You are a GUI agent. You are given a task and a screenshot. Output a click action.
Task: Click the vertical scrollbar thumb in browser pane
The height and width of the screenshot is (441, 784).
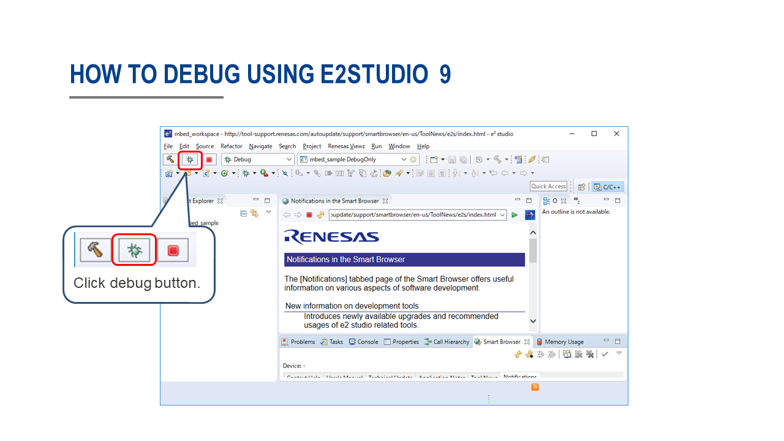[x=533, y=250]
